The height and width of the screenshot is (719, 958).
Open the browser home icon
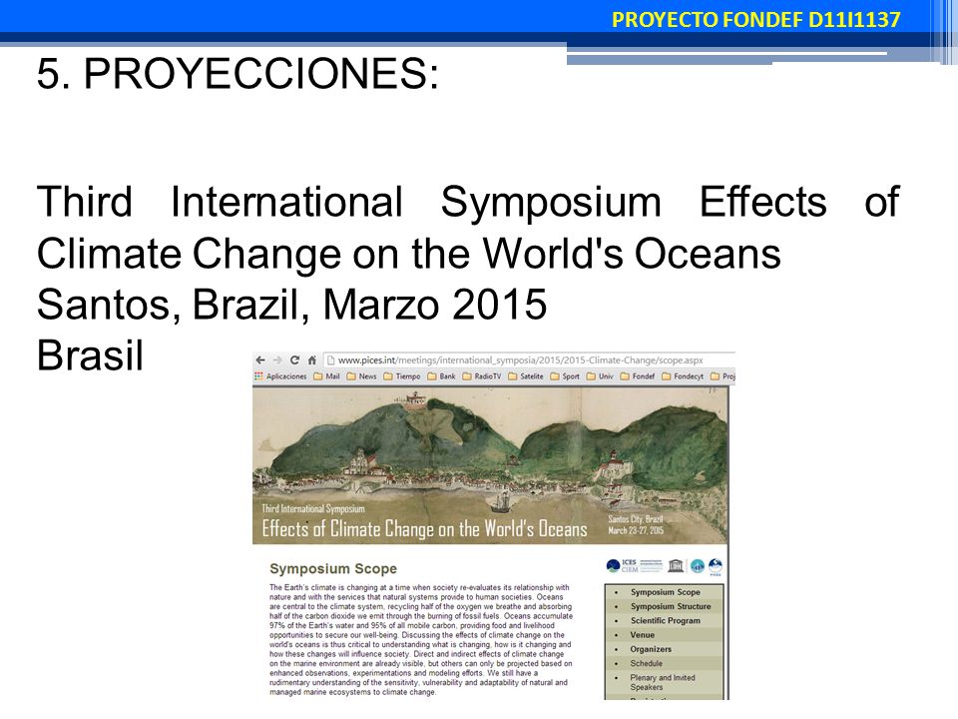point(312,360)
